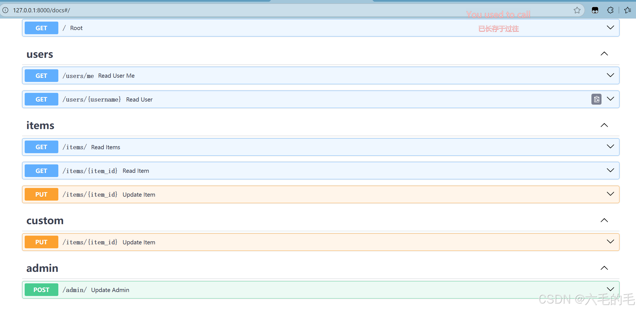Expand the GET /items/{item_id} Read Item chevron

(x=610, y=170)
